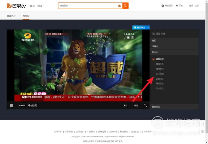Select the 湖南公共 channel
208x144 pixels.
(x=160, y=64)
